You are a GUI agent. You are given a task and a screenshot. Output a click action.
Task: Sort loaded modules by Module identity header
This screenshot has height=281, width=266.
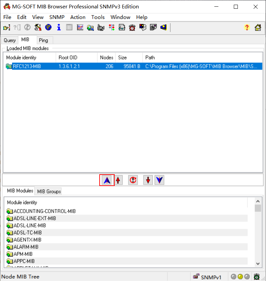coord(30,57)
